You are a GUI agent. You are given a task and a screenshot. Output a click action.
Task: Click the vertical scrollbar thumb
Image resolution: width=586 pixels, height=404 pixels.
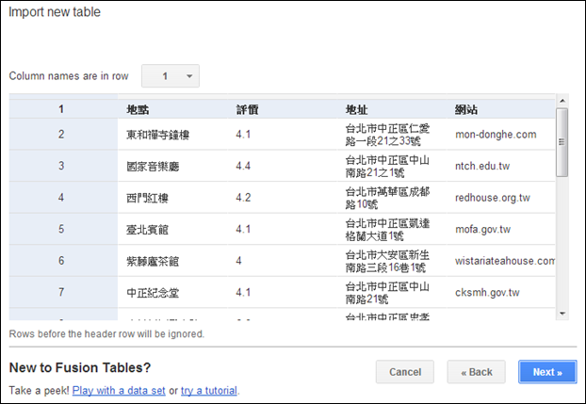click(x=562, y=141)
